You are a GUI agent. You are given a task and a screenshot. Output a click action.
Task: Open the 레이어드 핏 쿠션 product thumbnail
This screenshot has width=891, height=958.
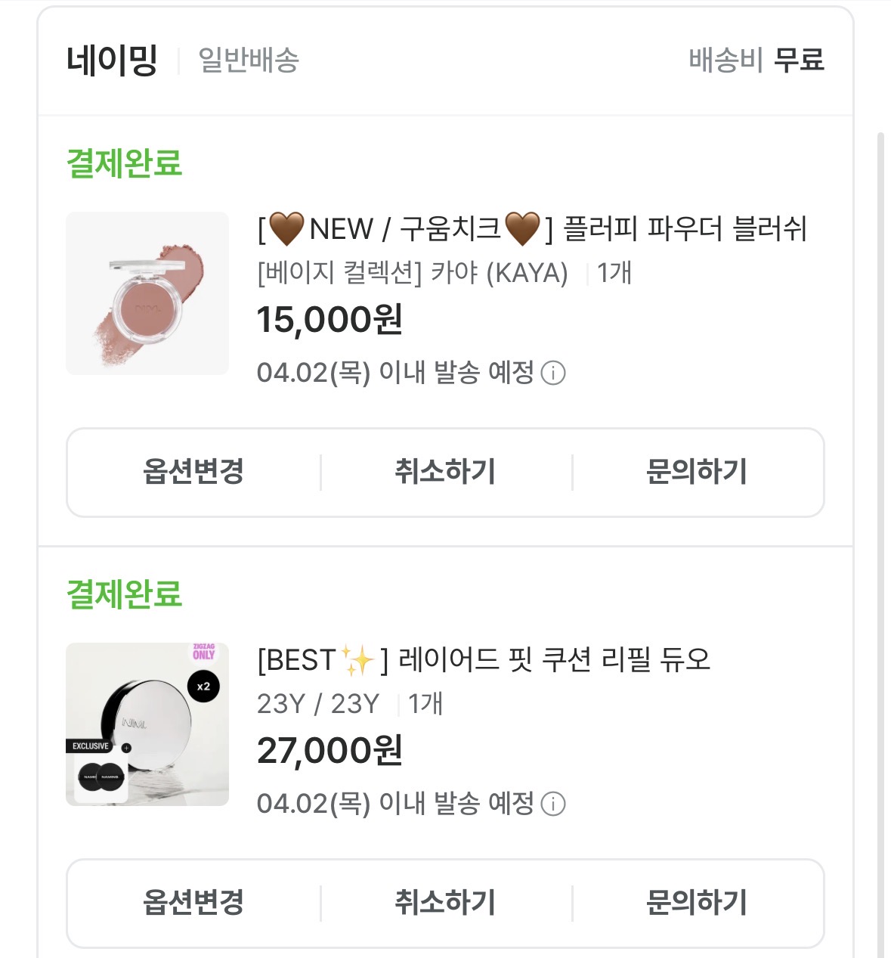coord(147,724)
